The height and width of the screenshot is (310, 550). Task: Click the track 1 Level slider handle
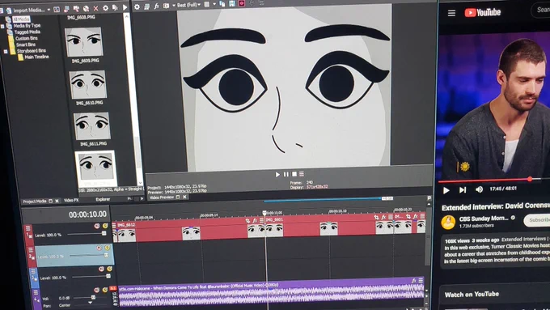(x=104, y=233)
